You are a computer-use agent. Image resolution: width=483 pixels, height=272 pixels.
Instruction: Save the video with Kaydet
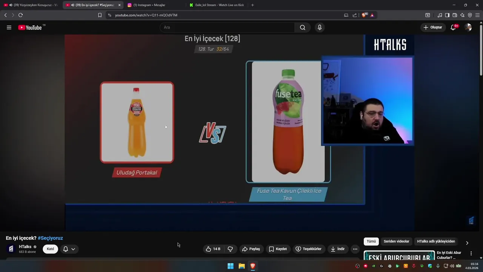(x=278, y=249)
